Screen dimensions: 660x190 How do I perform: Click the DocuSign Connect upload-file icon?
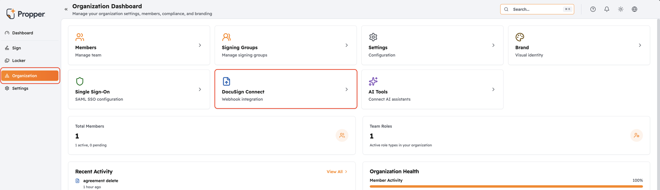[x=226, y=81]
